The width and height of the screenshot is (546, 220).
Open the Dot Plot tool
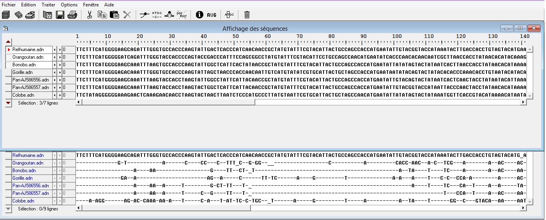coord(182,15)
